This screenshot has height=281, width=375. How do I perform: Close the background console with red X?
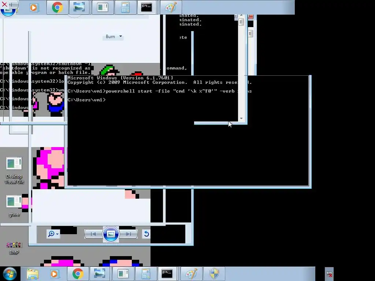[250, 16]
